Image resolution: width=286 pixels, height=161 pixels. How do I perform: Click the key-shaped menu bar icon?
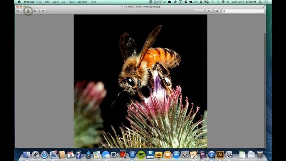175,2
